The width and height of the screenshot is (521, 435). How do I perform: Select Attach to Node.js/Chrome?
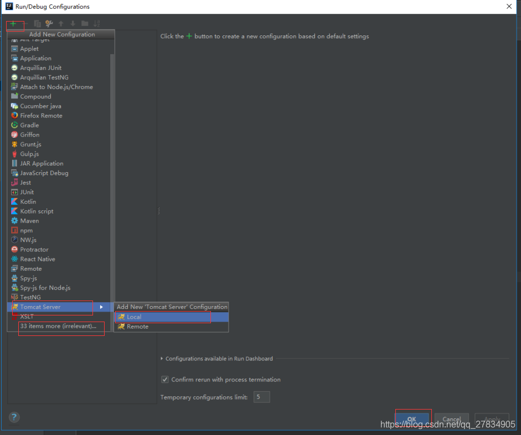[x=59, y=87]
